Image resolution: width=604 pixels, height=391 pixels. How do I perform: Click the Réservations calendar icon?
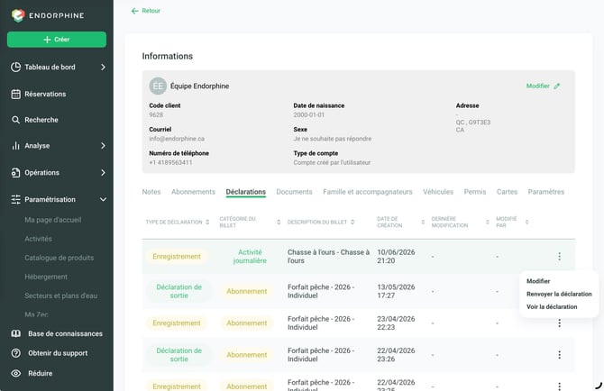point(16,94)
